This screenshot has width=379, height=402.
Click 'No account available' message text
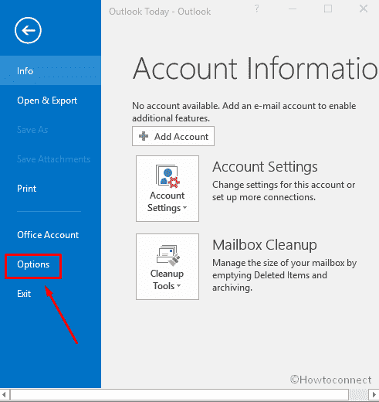point(244,112)
